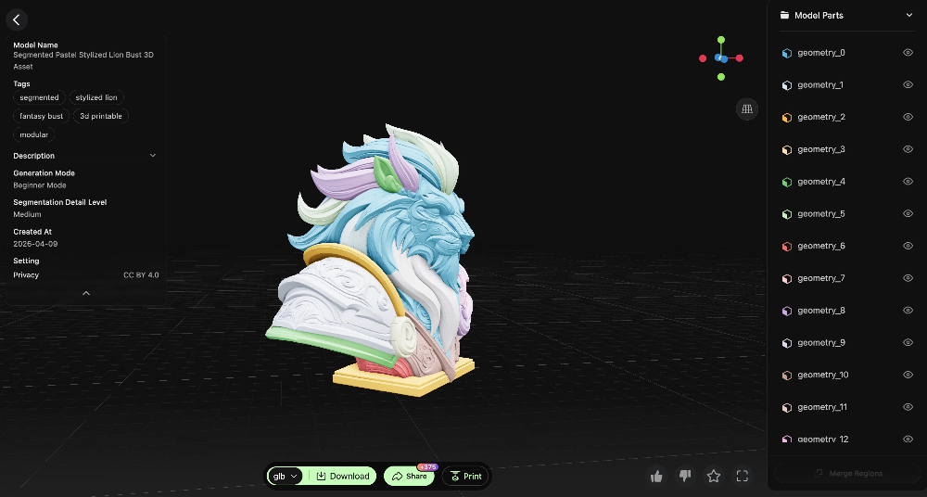Toggle the grid perspective view icon
This screenshot has height=497, width=927.
[747, 108]
